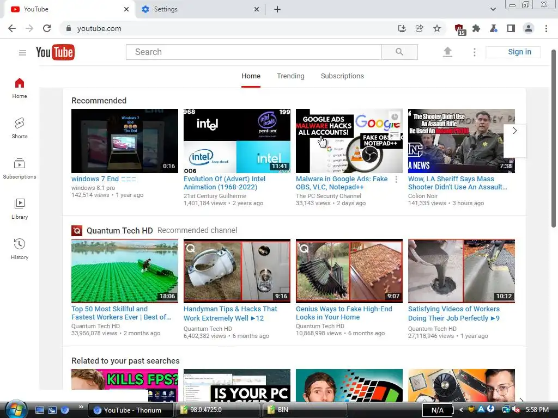The height and width of the screenshot is (418, 558).
Task: Open the YouTube hamburger guide menu
Action: 22,53
